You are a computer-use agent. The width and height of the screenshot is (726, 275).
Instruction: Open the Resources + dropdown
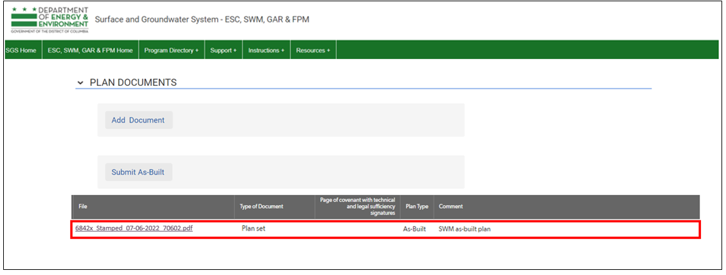[x=313, y=50]
